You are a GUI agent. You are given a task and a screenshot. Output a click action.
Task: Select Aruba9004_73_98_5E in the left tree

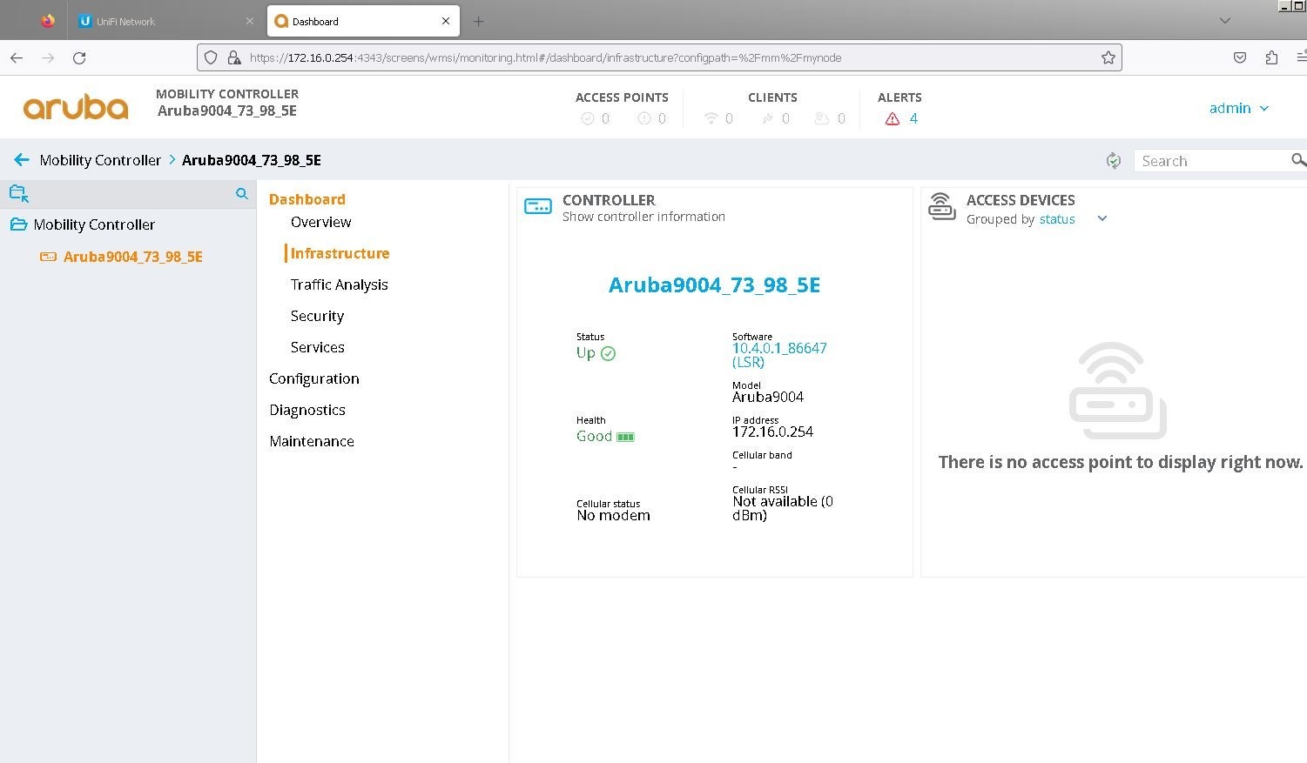pos(133,257)
